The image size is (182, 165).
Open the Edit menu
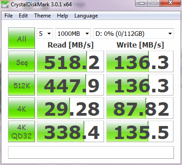click(23, 16)
